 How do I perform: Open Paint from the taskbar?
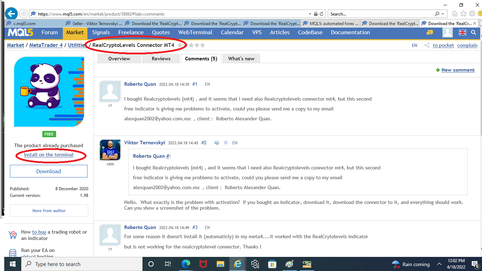289,264
